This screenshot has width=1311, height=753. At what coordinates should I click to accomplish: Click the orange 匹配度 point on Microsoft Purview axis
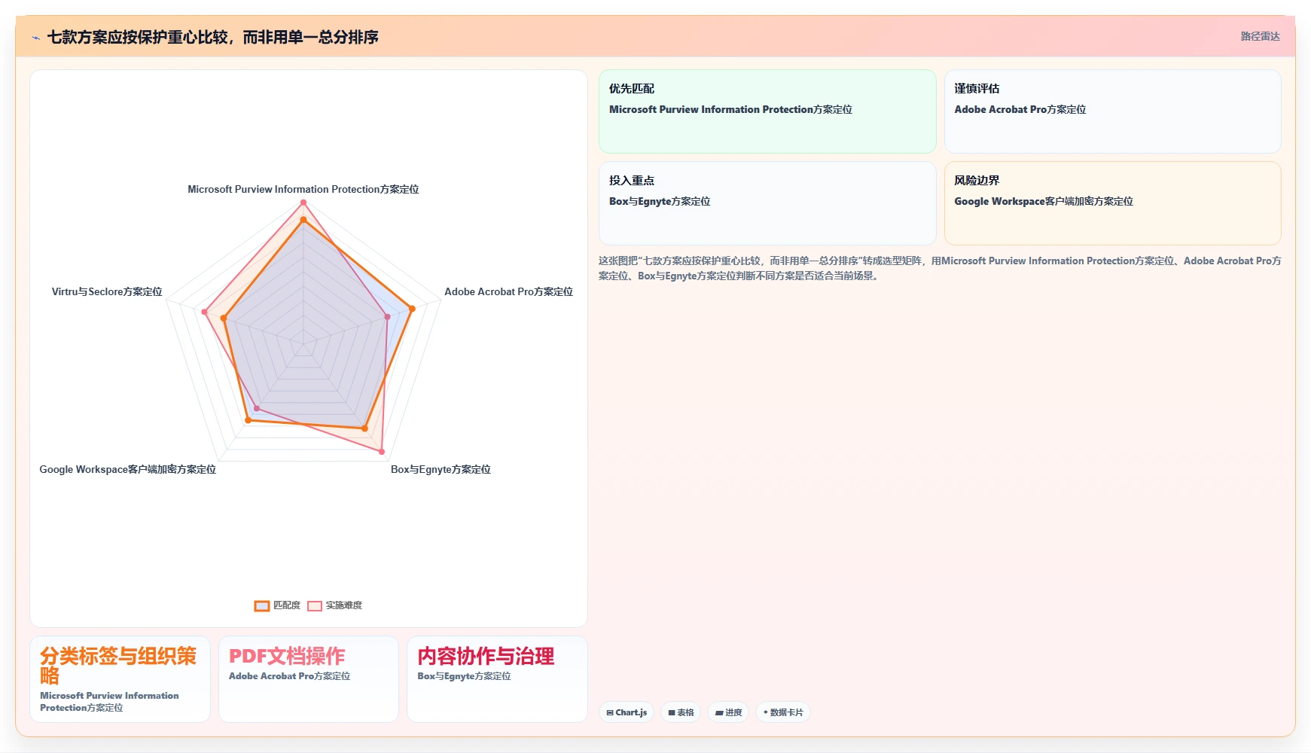click(x=303, y=220)
